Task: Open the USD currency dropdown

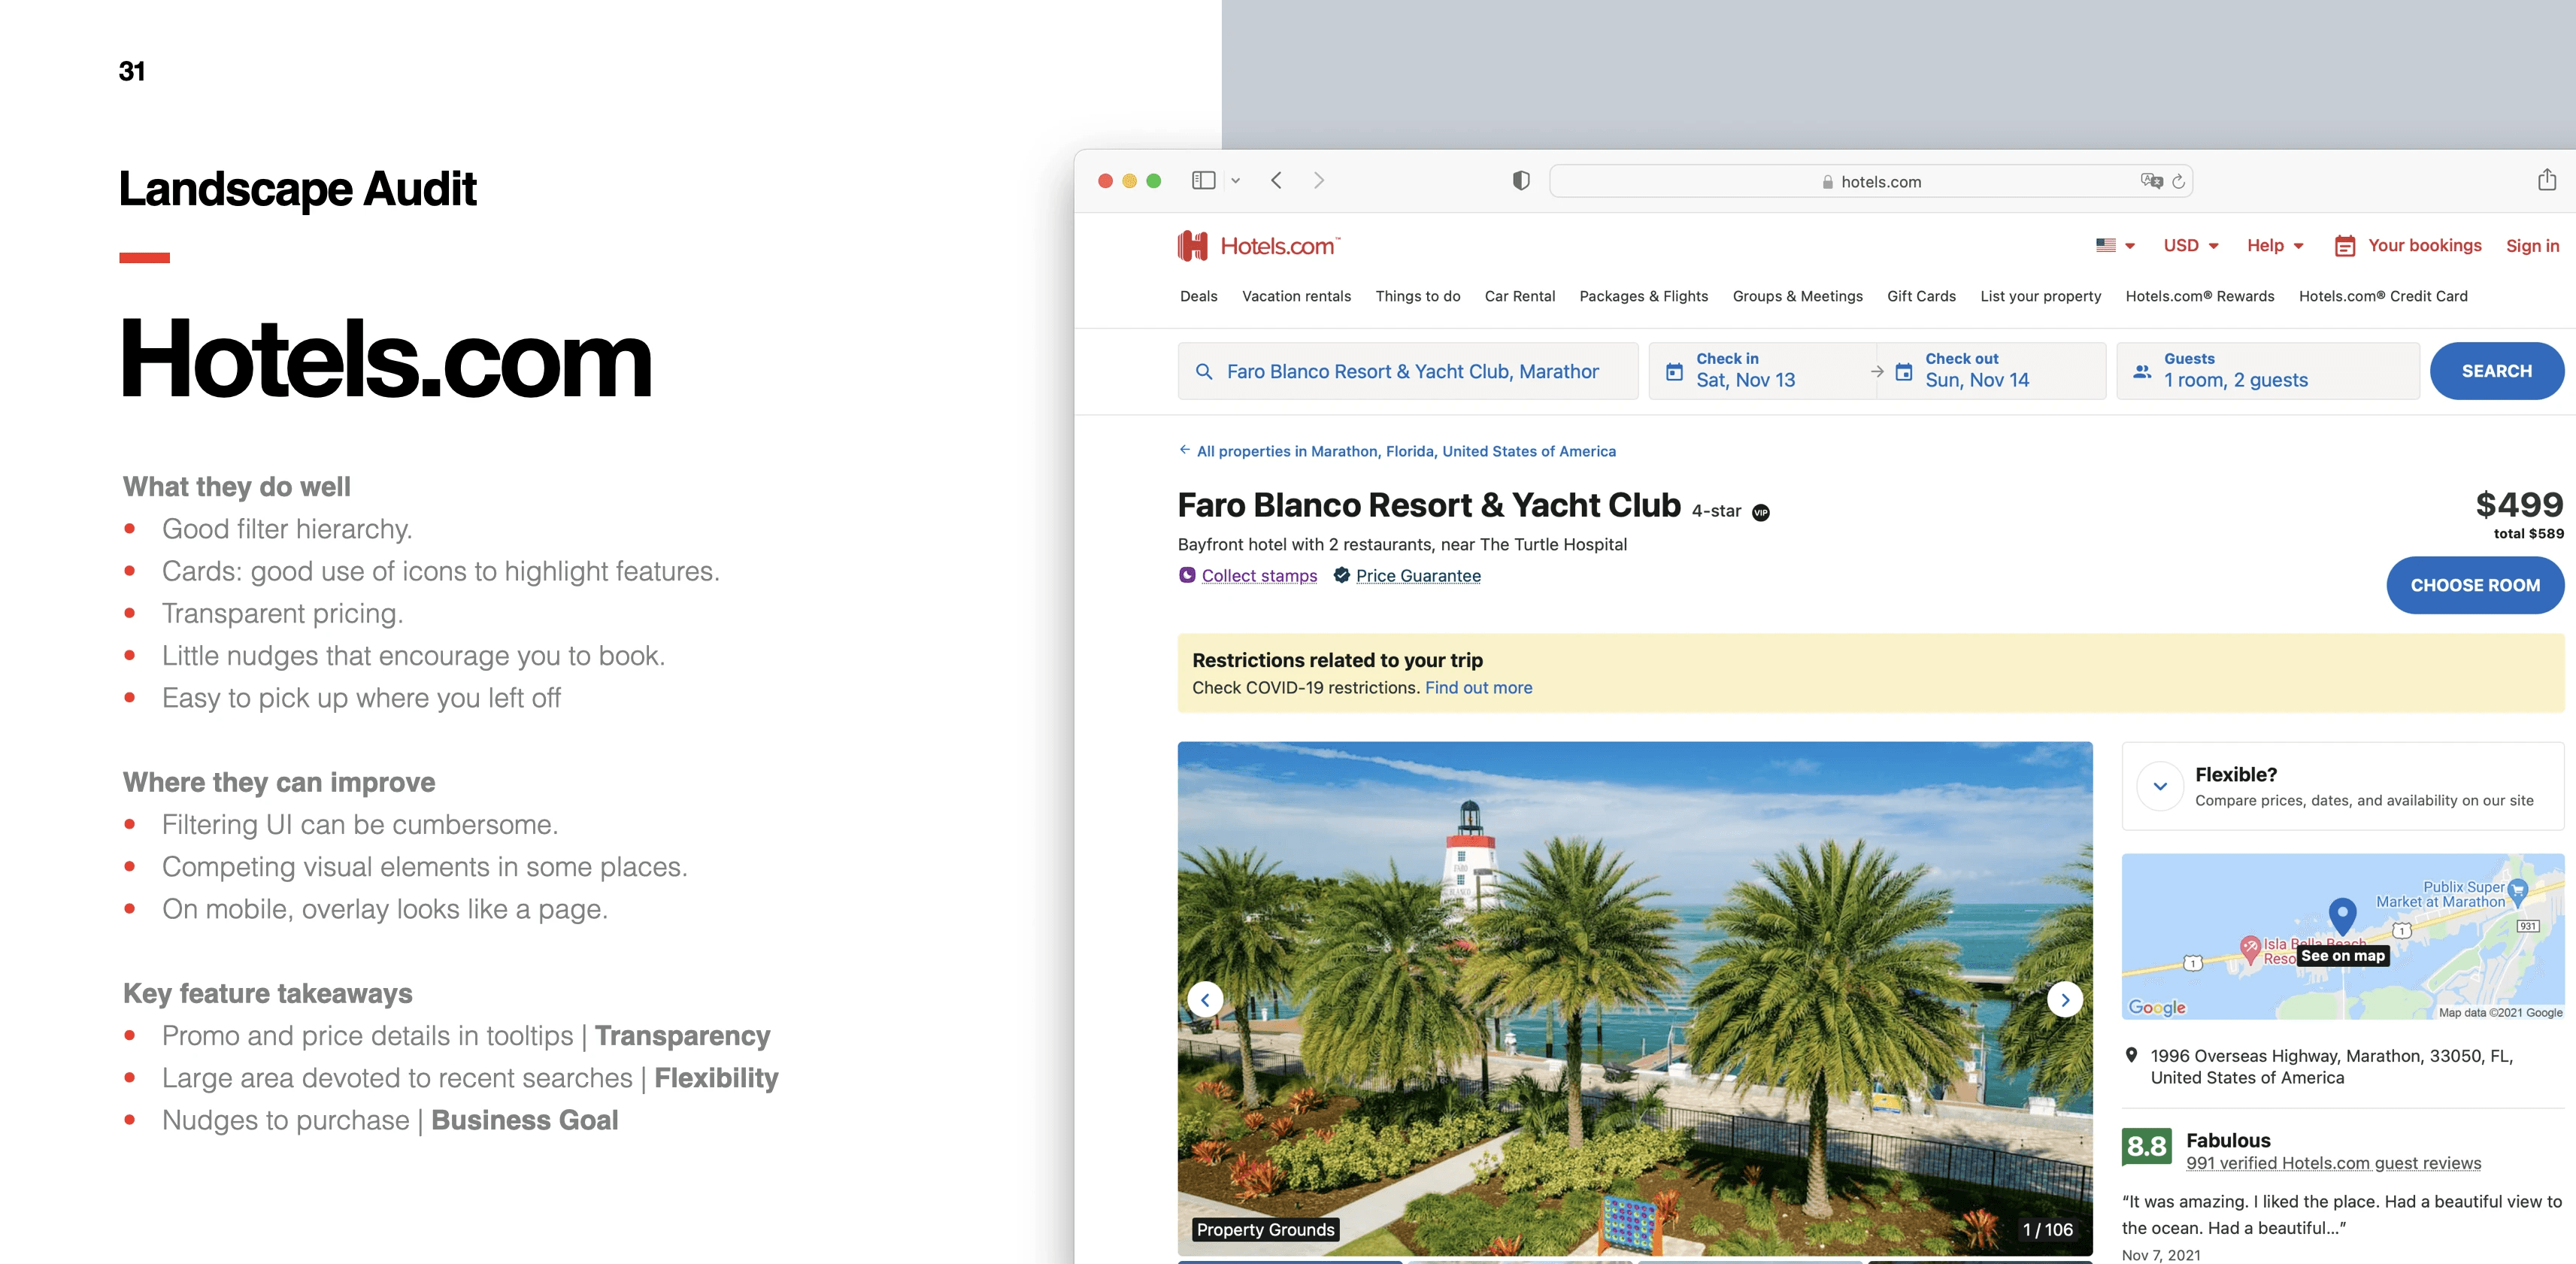Action: 2191,245
